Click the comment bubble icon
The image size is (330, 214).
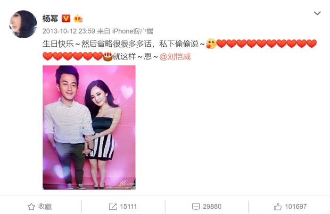[x=196, y=206]
